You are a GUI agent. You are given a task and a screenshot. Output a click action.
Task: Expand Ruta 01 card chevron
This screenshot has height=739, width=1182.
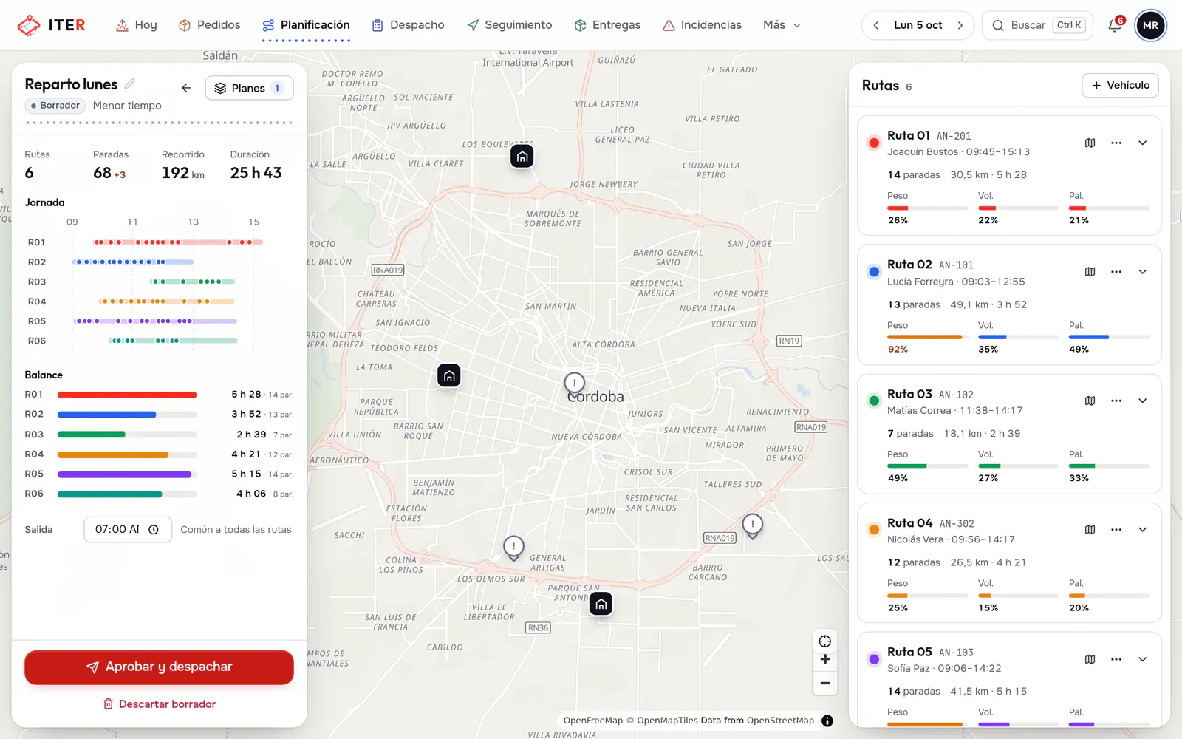[1143, 143]
